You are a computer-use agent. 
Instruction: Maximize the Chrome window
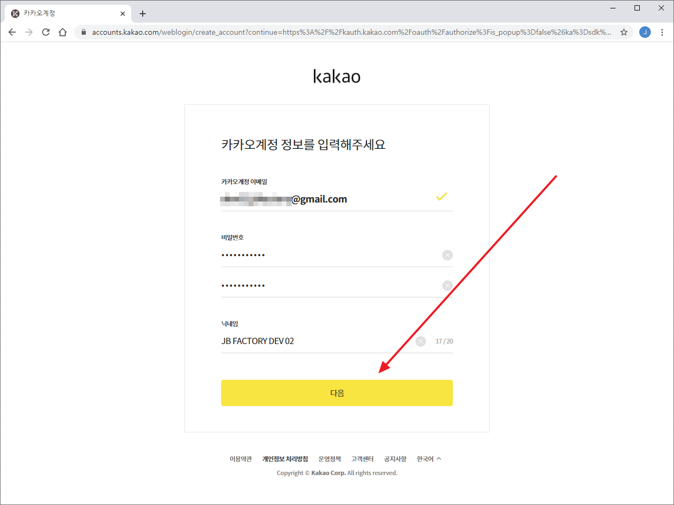[x=637, y=8]
